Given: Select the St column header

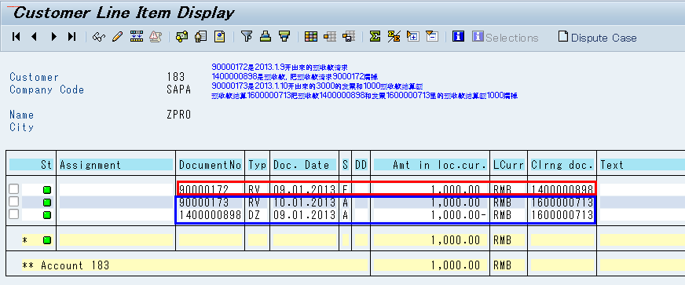Looking at the screenshot, I should (31, 165).
